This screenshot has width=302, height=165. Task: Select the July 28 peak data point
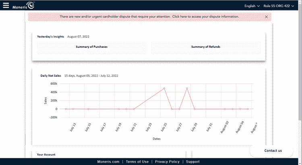coord(187,88)
